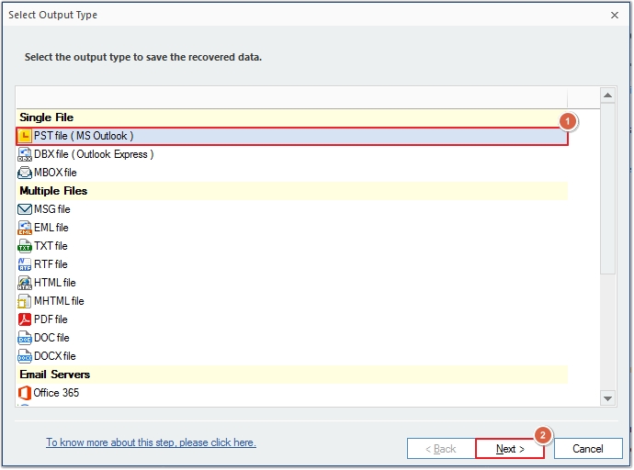Image resolution: width=634 pixels, height=470 pixels.
Task: Click the "Multiple Files" group header
Action: (x=292, y=191)
